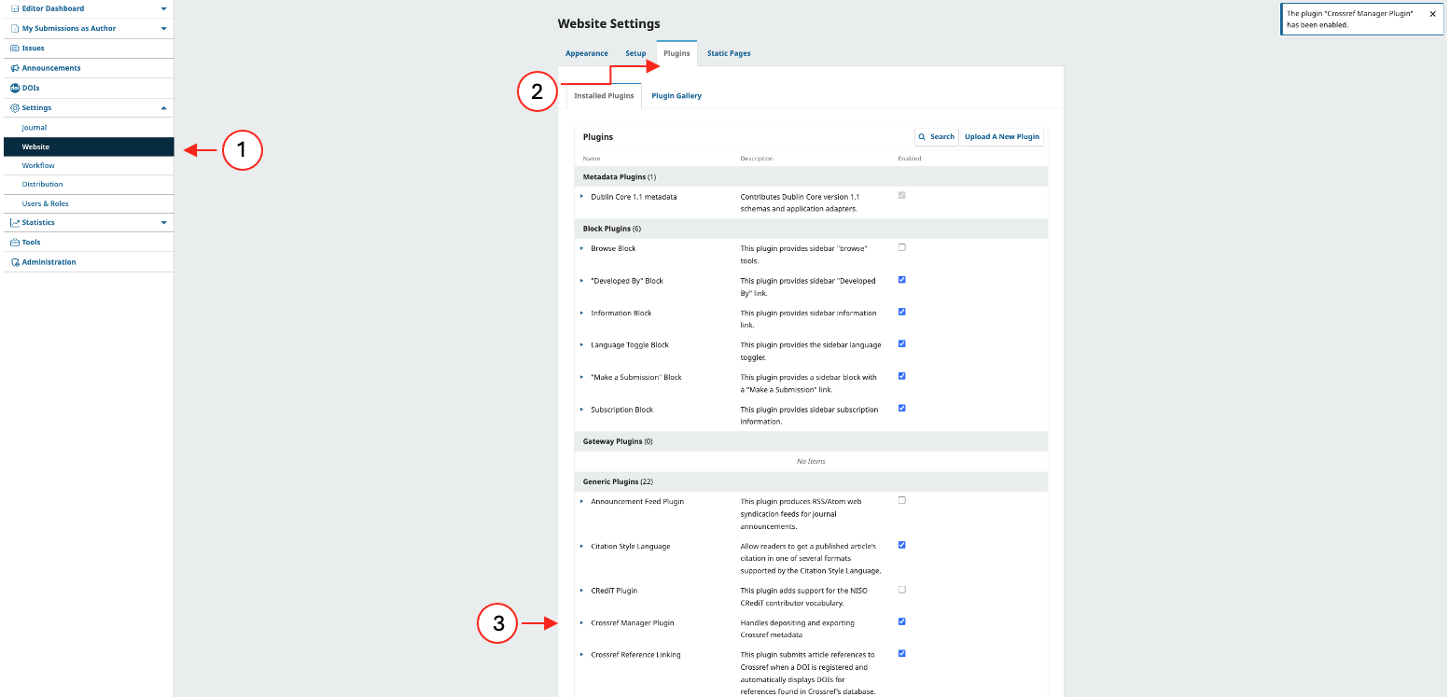Expand the Browse Block plugin row

pos(582,248)
